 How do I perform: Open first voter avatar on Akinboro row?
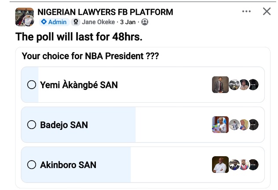(220, 165)
